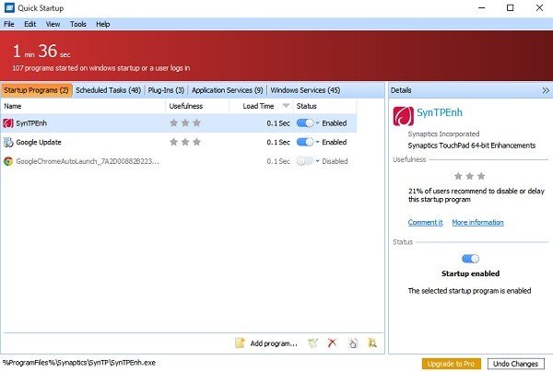553x372 pixels.
Task: Click the last icon in bottom toolbar
Action: (372, 343)
